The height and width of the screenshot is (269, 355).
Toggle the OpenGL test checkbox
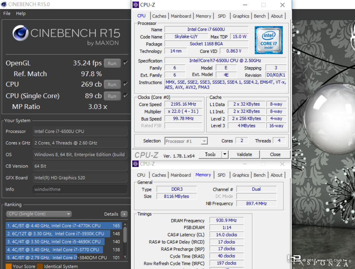(x=125, y=63)
